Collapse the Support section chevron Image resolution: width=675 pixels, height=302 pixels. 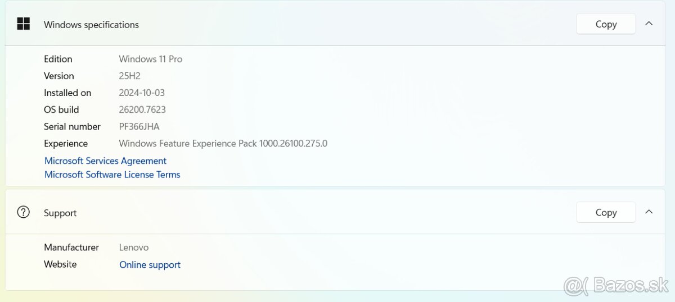click(x=649, y=212)
